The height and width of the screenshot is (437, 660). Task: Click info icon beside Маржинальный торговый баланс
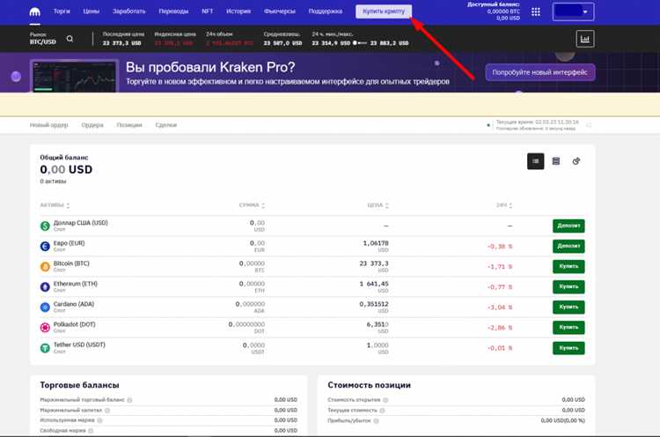click(x=129, y=400)
